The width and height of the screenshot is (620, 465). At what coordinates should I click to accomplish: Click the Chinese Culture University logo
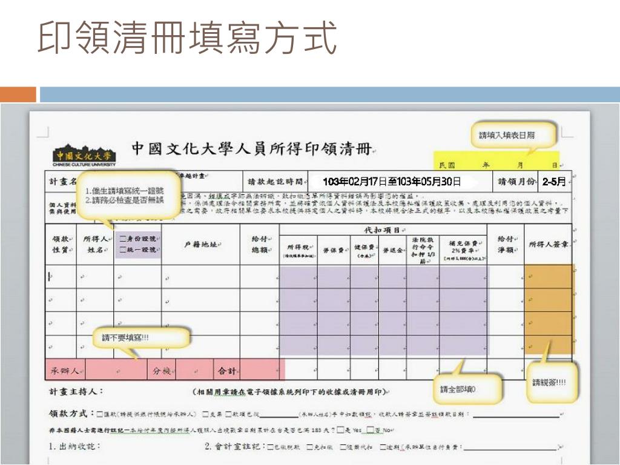(x=84, y=156)
